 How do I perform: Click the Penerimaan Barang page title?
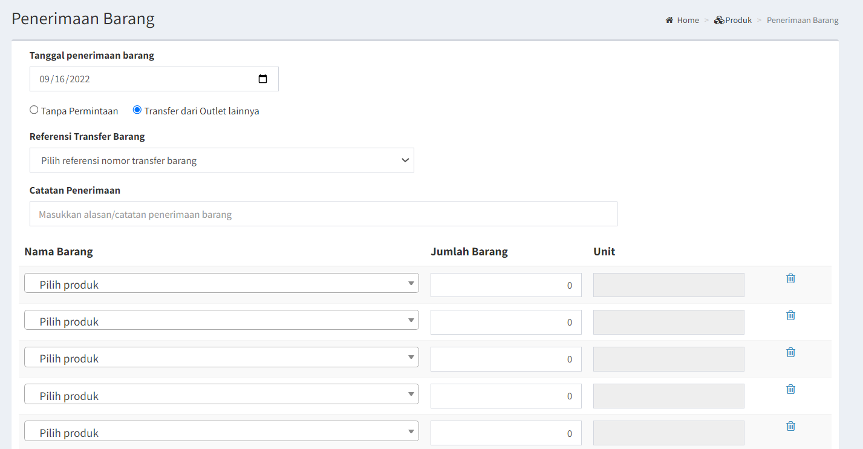coord(83,18)
